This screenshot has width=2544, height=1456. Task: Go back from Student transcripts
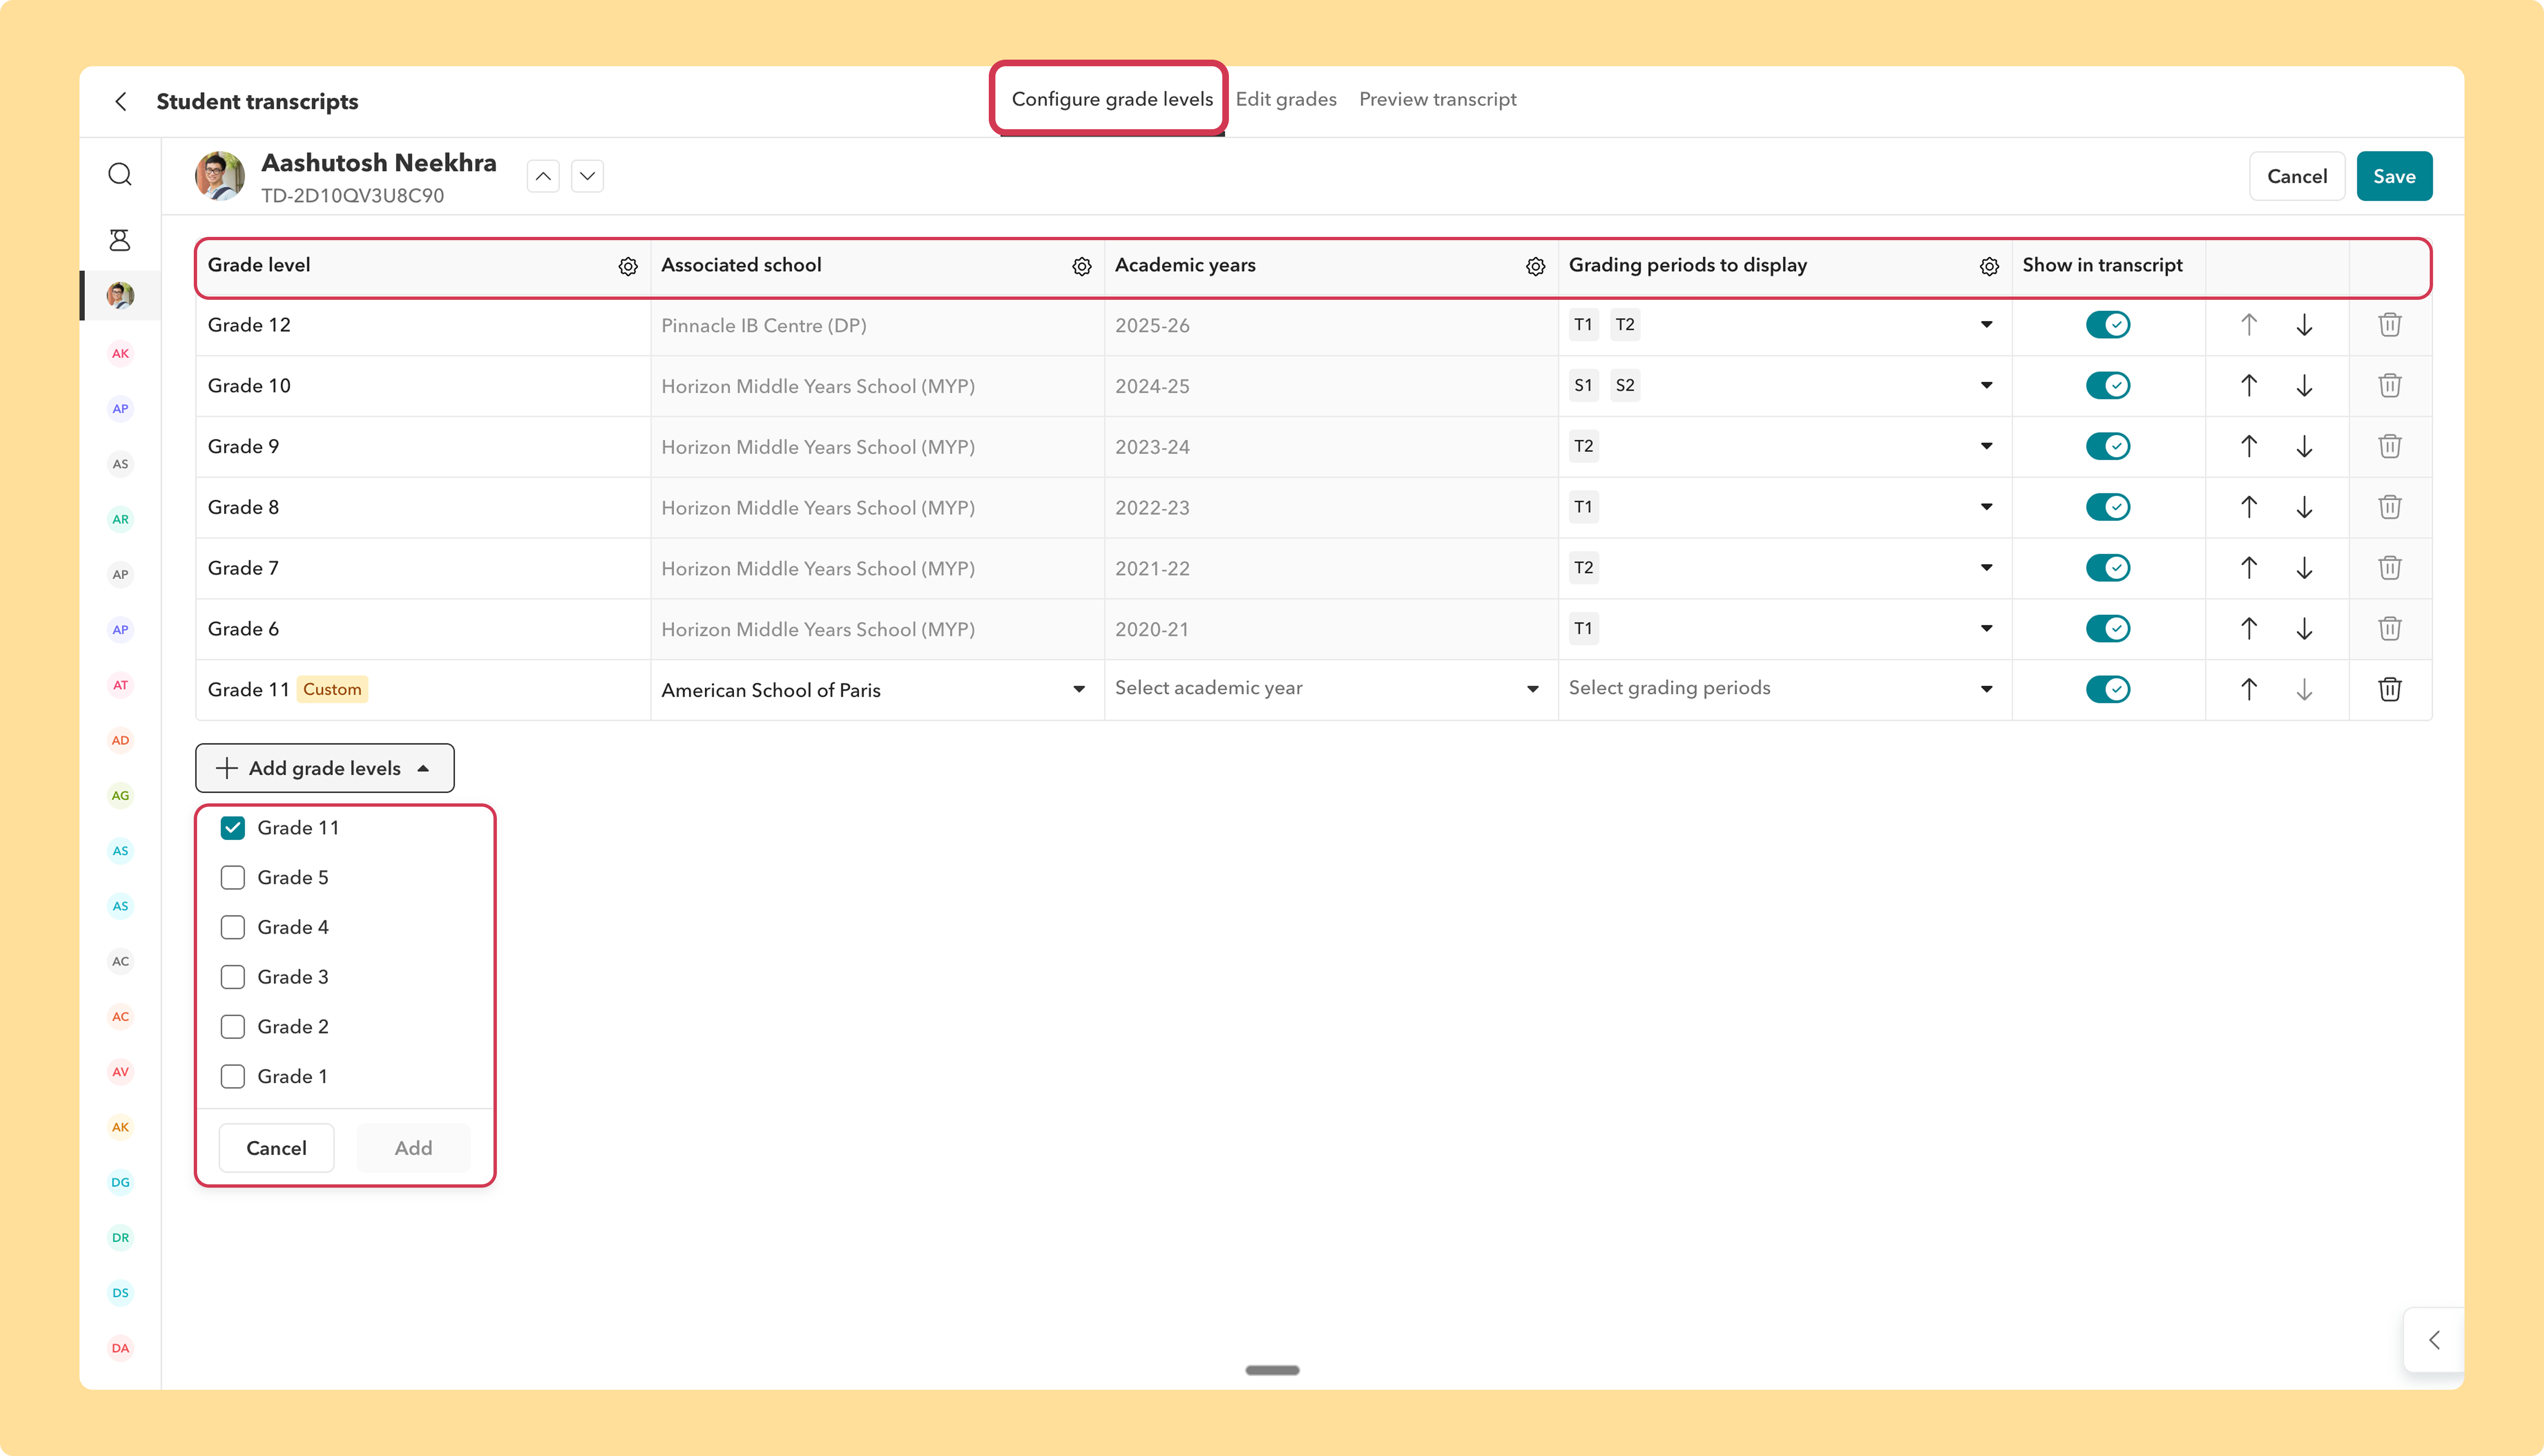coord(121,101)
